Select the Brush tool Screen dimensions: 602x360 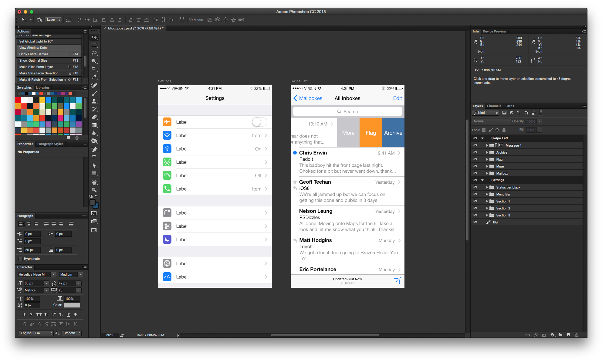click(94, 93)
